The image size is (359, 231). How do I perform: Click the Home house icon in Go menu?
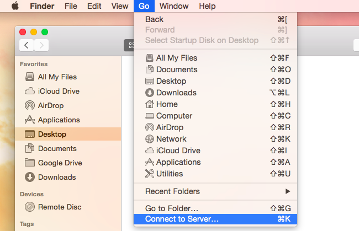tap(150, 104)
